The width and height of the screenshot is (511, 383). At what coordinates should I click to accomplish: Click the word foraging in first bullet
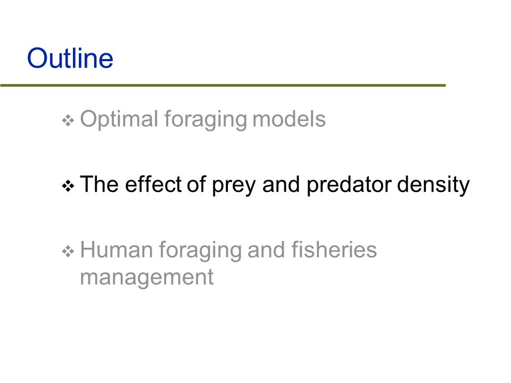[205, 120]
